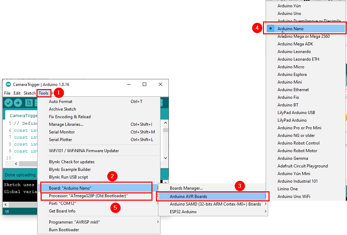The width and height of the screenshot is (347, 235).
Task: Open the Serial Monitor
Action: click(x=99, y=132)
